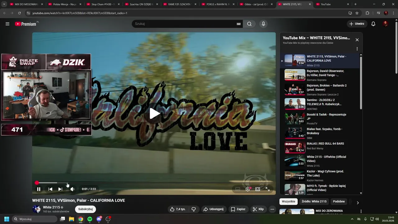The width and height of the screenshot is (398, 224).
Task: Go to YouTube Premium home logo
Action: coord(26,24)
